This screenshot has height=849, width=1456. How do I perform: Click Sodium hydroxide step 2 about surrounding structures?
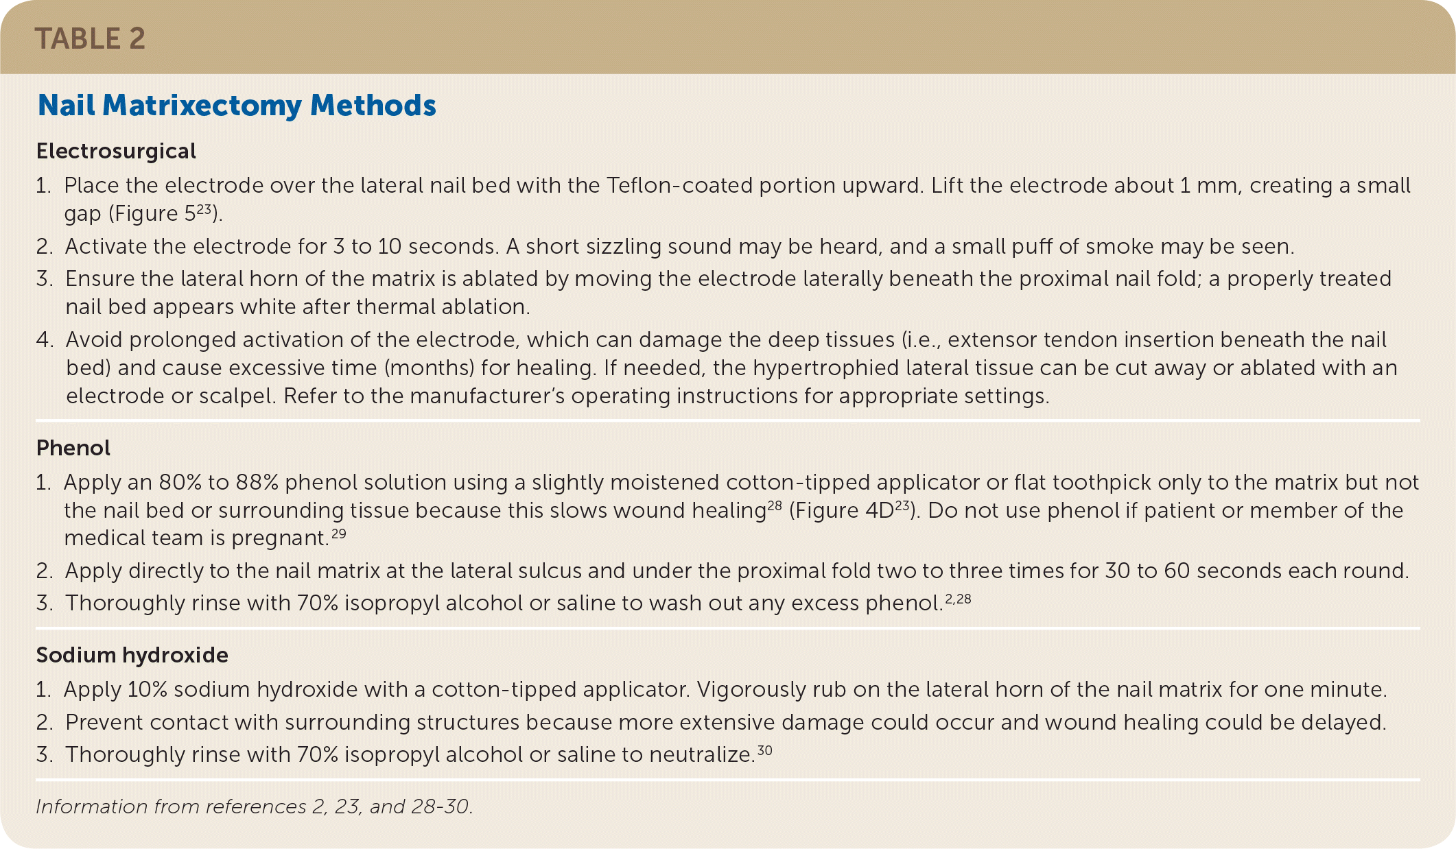click(x=725, y=722)
